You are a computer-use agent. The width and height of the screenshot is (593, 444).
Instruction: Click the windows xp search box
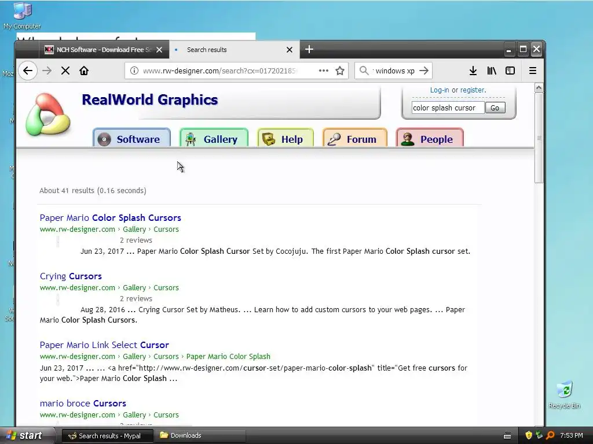coord(394,71)
